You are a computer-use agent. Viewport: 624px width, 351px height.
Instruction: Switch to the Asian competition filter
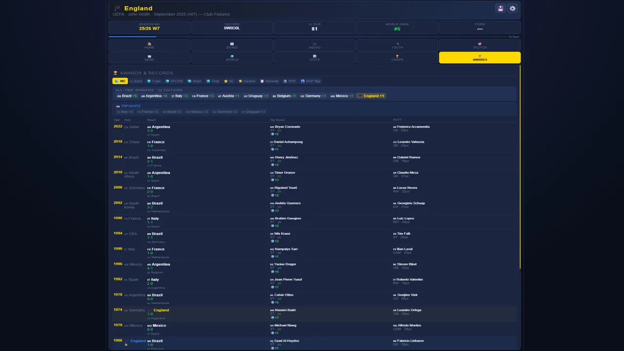pos(195,81)
